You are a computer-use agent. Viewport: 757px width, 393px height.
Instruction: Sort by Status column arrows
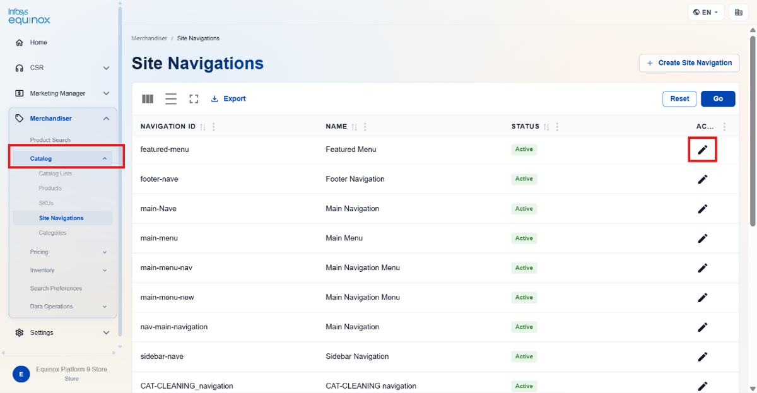546,127
